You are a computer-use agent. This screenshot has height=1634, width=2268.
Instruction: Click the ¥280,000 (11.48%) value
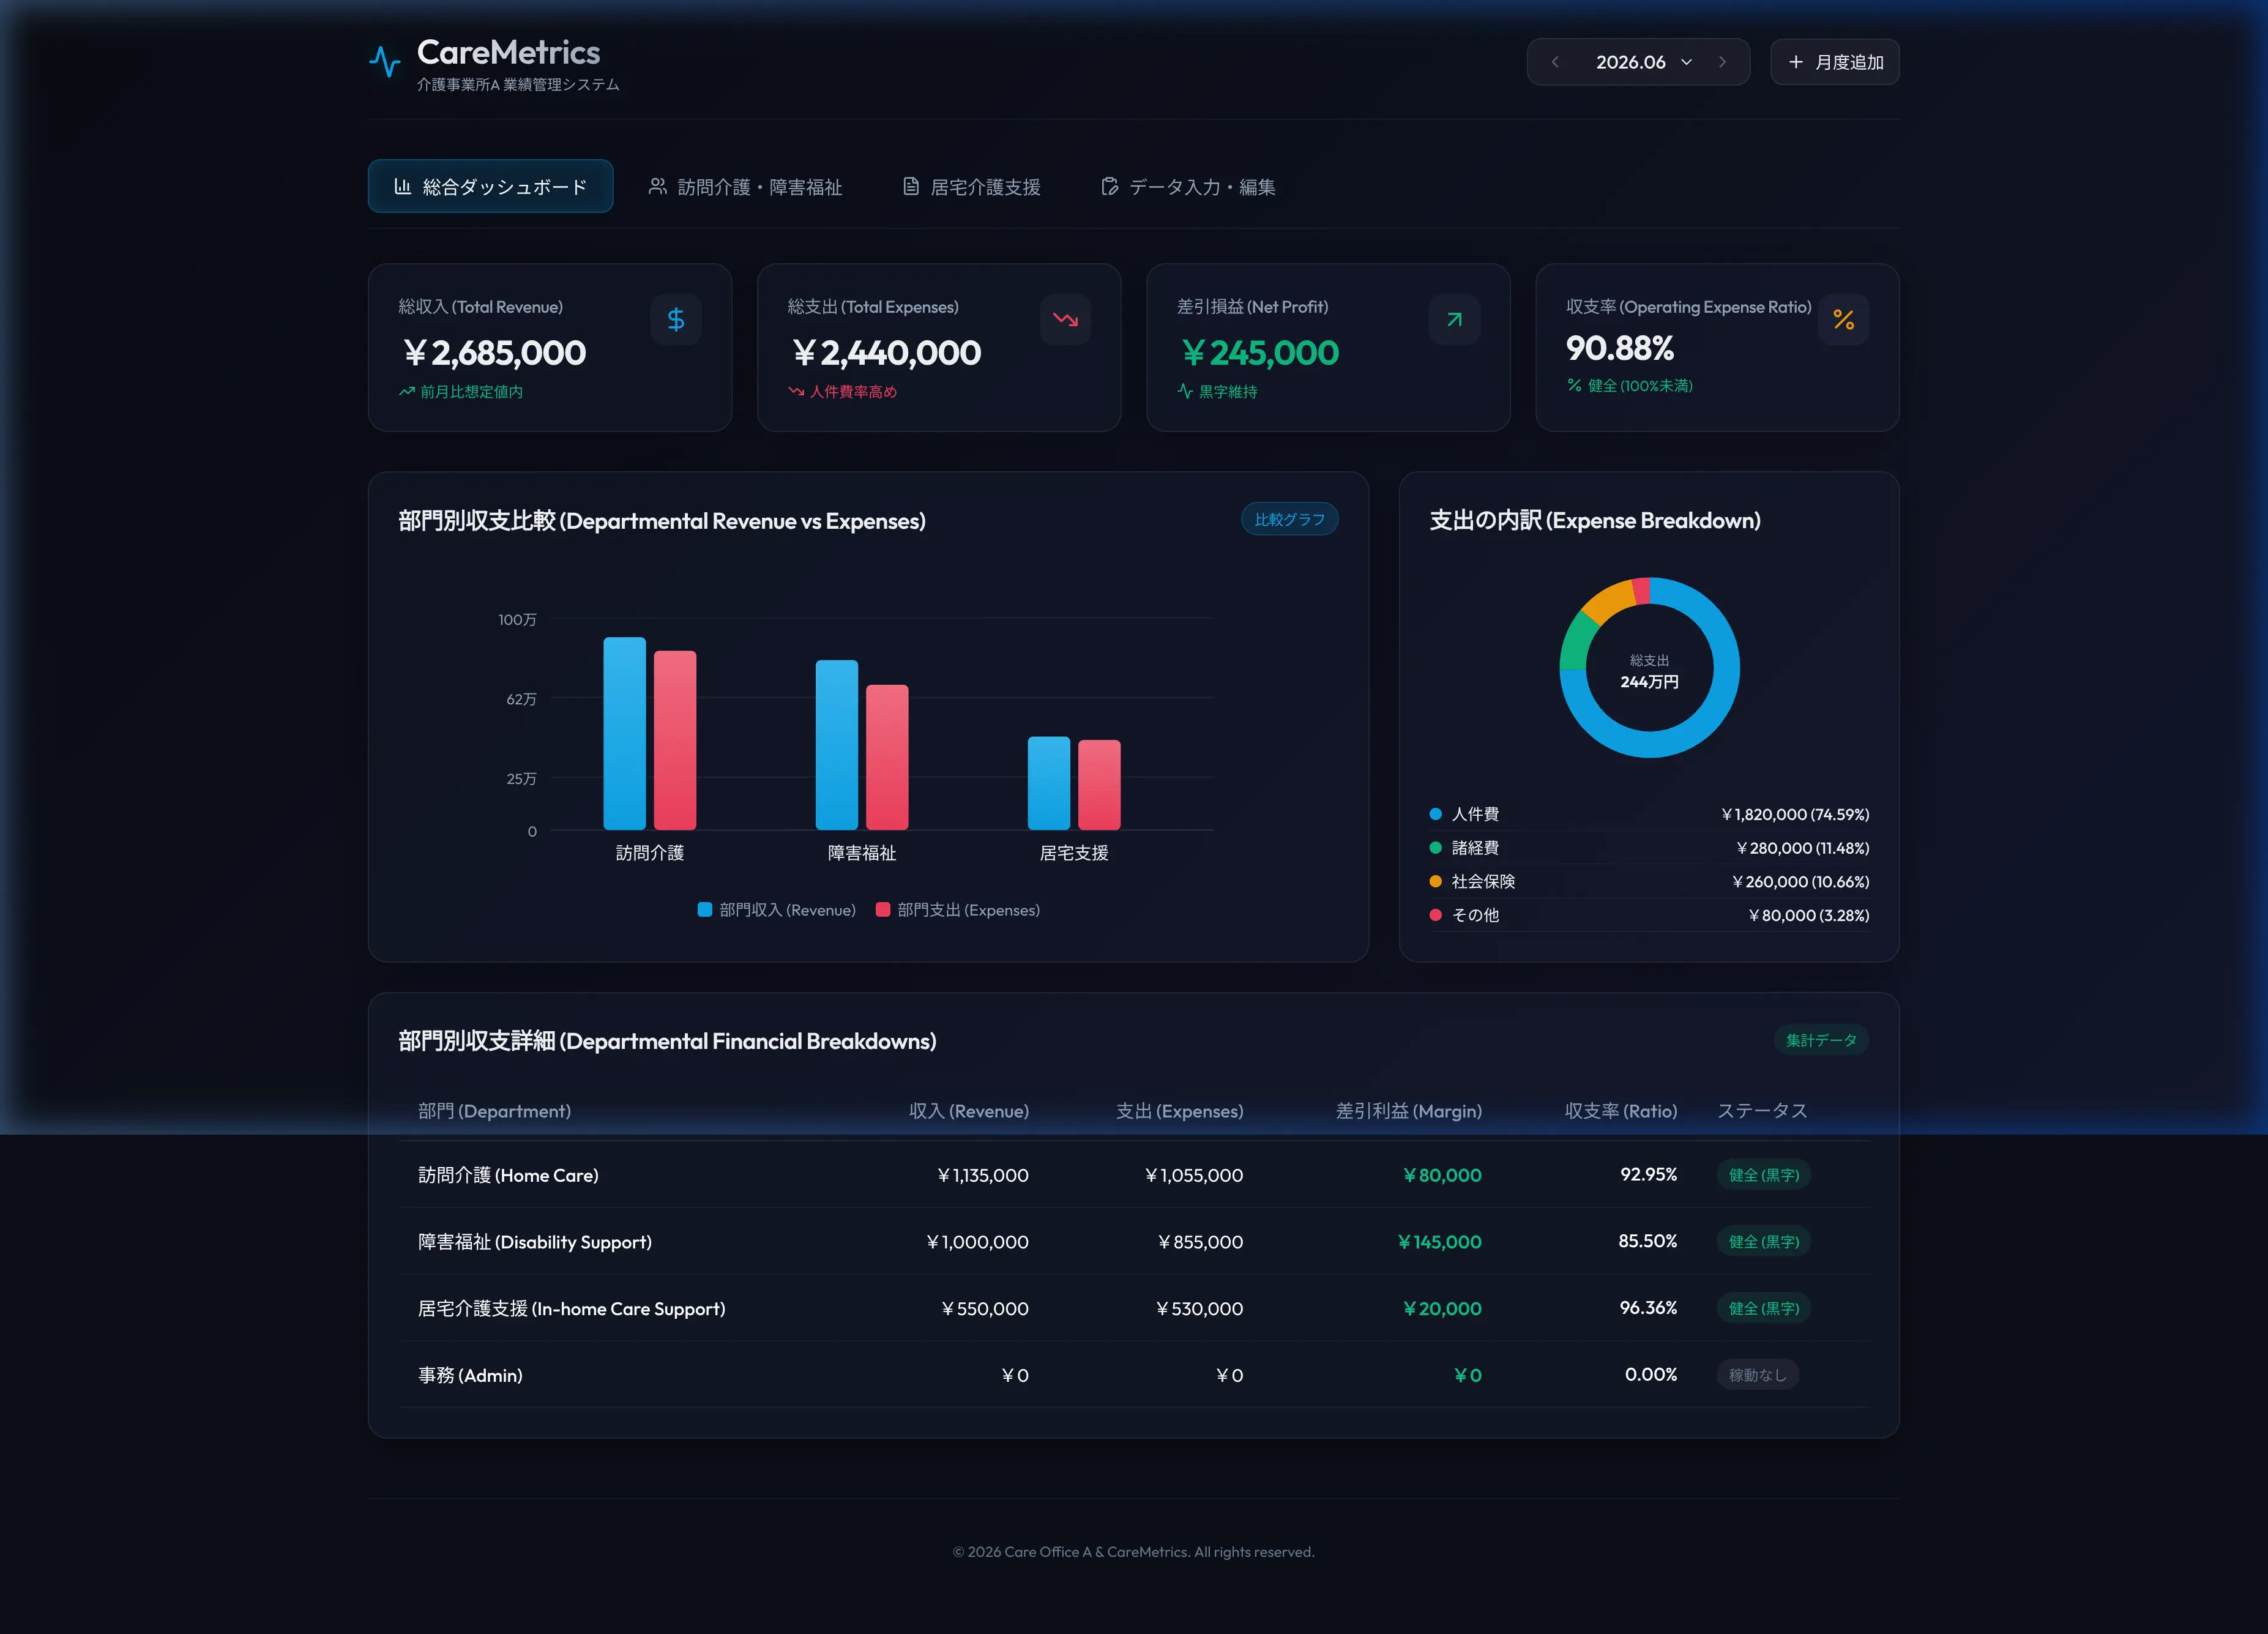pos(1802,847)
